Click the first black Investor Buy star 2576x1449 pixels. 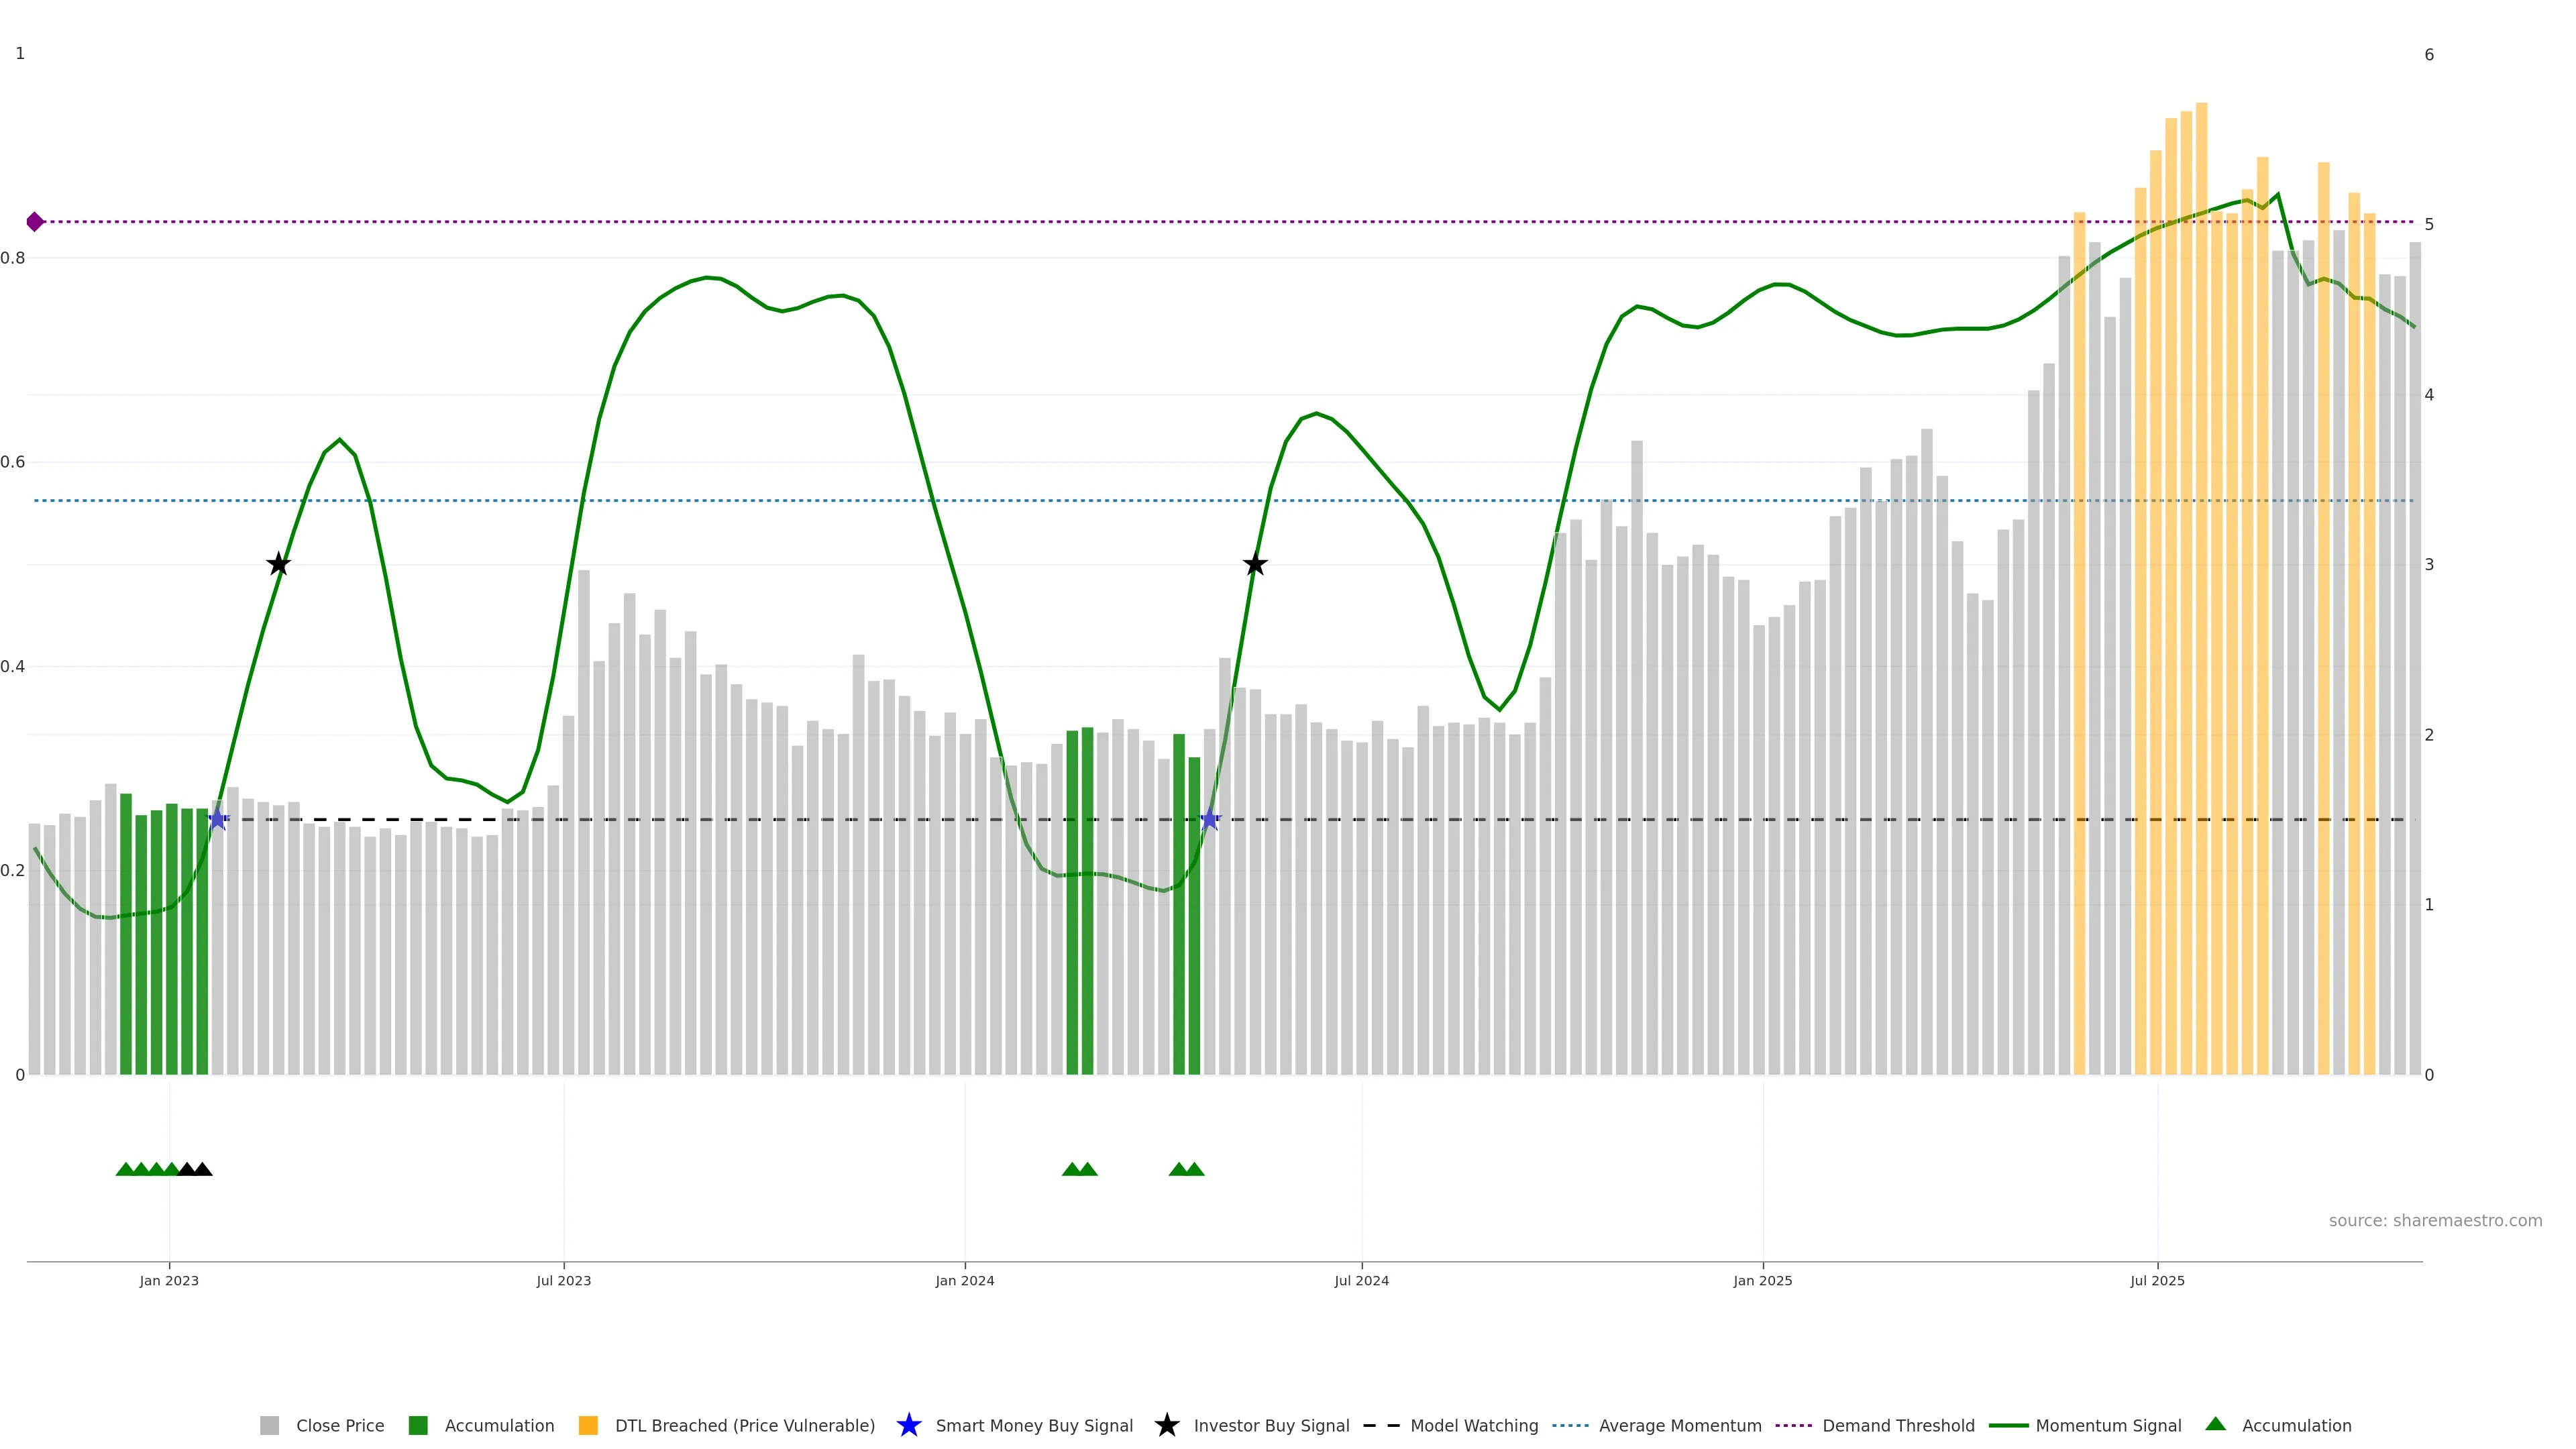[x=279, y=565]
